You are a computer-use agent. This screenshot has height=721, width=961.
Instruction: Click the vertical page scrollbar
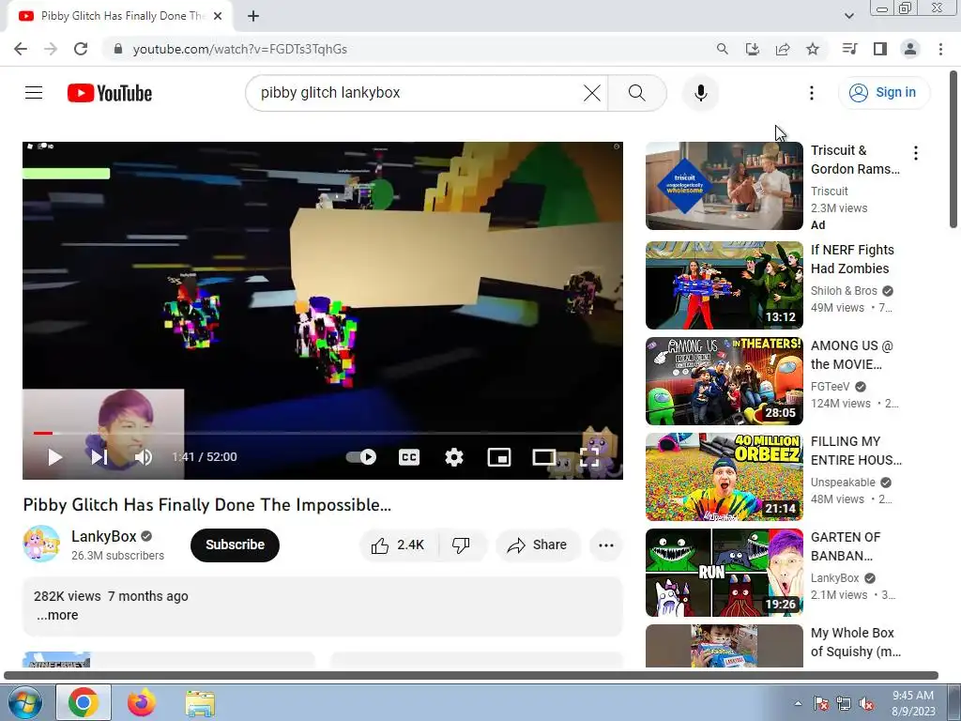954,149
